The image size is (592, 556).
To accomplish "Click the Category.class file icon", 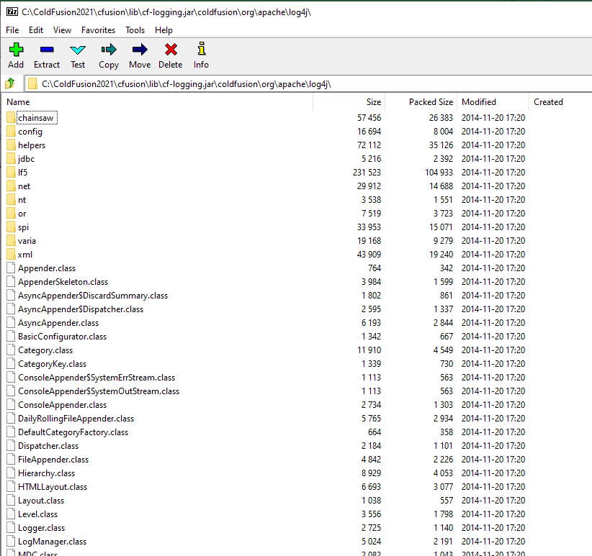I will (x=11, y=350).
